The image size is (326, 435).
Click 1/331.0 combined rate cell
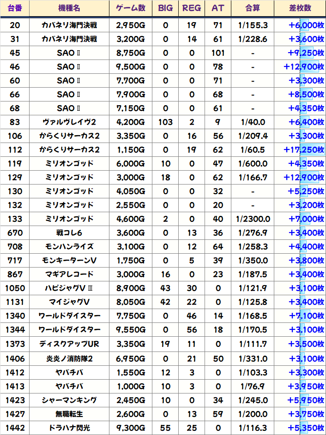253,359
